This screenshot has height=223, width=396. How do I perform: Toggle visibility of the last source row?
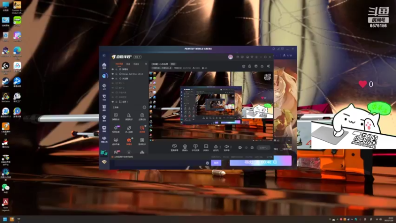click(x=113, y=102)
